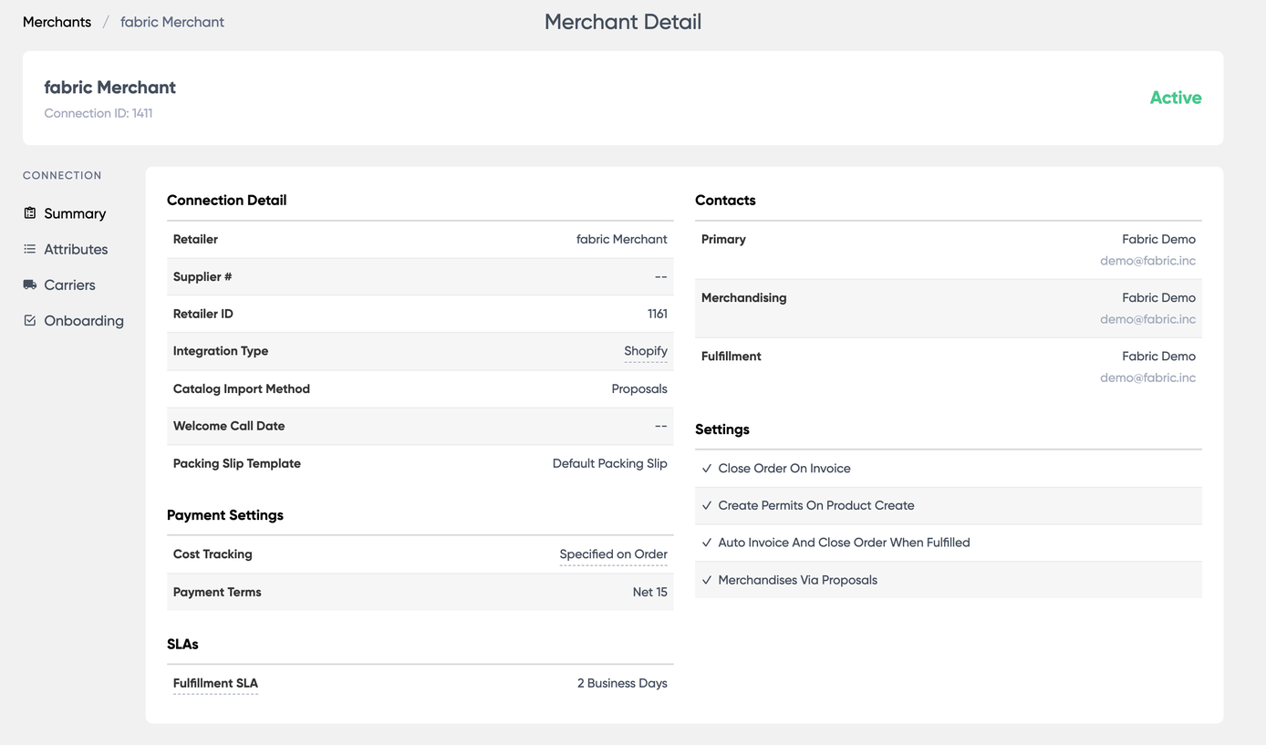Click the Close Order On Invoice setting text
1266x745 pixels.
coord(784,468)
